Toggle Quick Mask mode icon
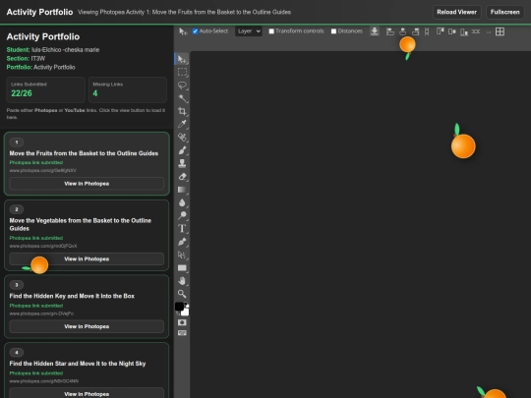531x398 pixels. click(182, 322)
